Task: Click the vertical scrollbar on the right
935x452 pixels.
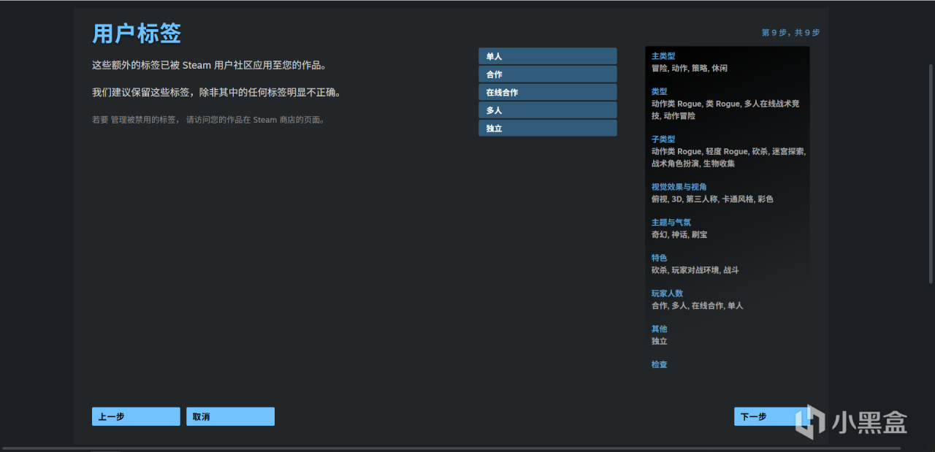Action: tap(931, 174)
